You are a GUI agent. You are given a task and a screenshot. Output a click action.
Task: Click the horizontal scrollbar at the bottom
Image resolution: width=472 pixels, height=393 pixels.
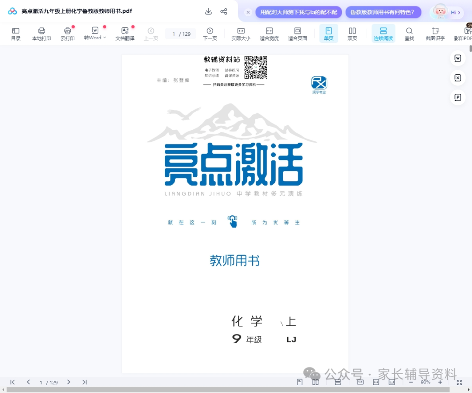coord(228,390)
